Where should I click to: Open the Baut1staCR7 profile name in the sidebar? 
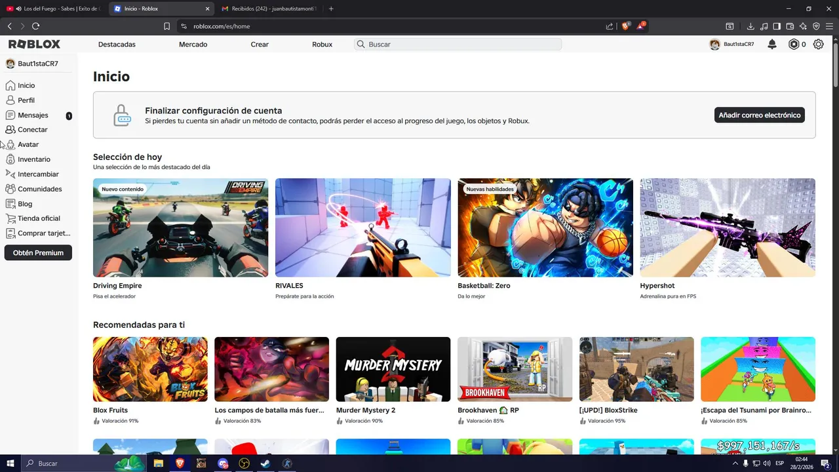[38, 64]
